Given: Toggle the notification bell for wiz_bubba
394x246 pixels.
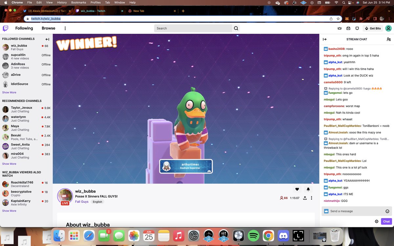Looking at the screenshot, I should (x=308, y=189).
